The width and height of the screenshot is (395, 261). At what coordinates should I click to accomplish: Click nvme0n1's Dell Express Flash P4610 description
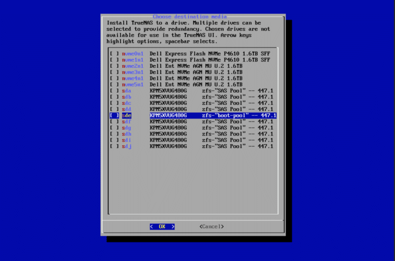click(x=210, y=54)
